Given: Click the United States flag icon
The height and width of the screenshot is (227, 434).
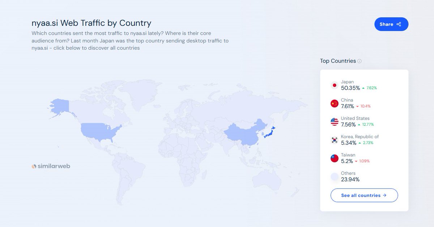Looking at the screenshot, I should pos(335,122).
